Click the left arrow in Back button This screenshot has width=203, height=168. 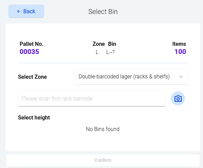coord(19,11)
